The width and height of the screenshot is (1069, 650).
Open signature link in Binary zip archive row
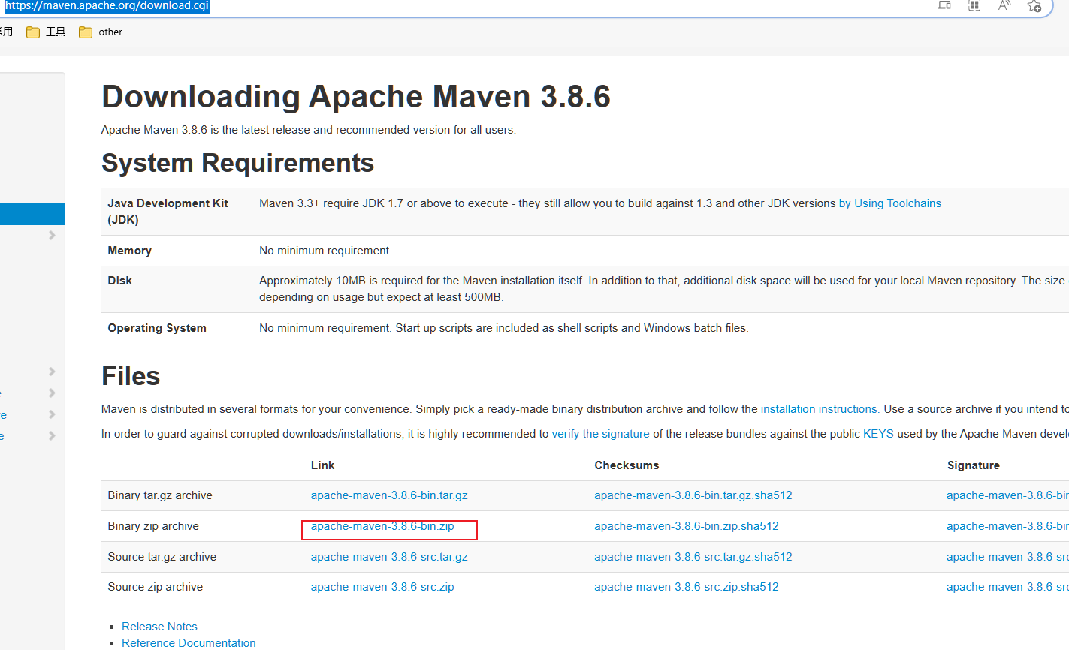pos(1007,526)
